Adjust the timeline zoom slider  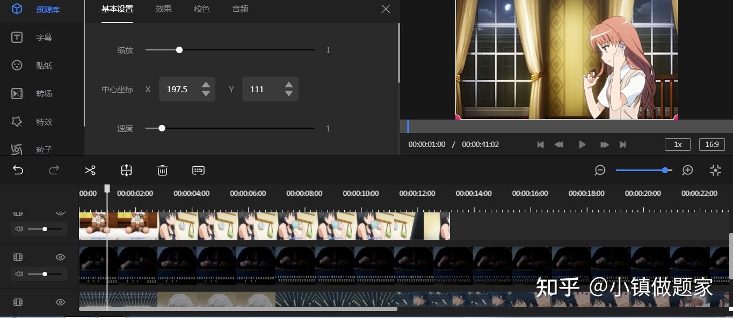[644, 171]
